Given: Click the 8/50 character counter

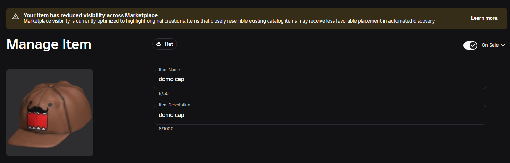Looking at the screenshot, I should (x=164, y=94).
